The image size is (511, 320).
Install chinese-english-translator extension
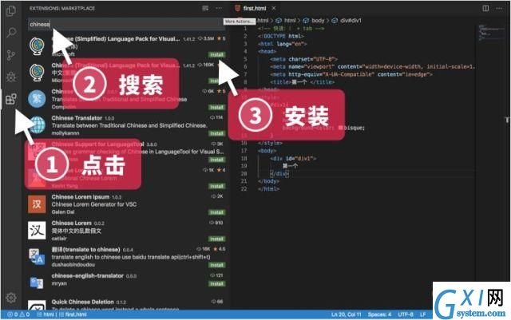(x=216, y=284)
